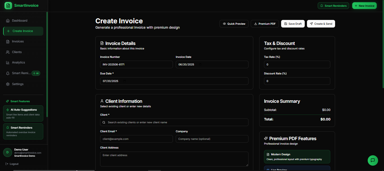Image resolution: width=384 pixels, height=171 pixels.
Task: Click the person icon beside Client Information
Action: (102, 101)
